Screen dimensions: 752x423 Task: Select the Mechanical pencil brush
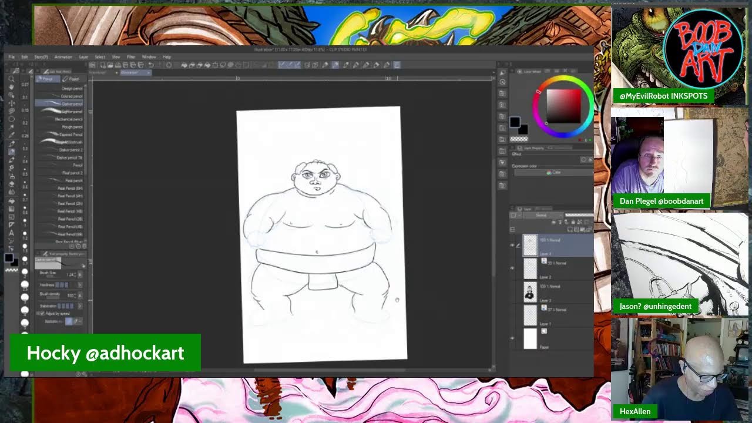(68, 119)
